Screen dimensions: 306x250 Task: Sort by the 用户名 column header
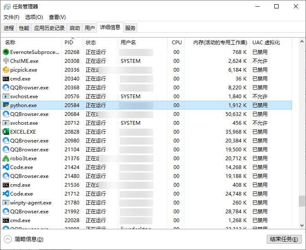pyautogui.click(x=143, y=43)
